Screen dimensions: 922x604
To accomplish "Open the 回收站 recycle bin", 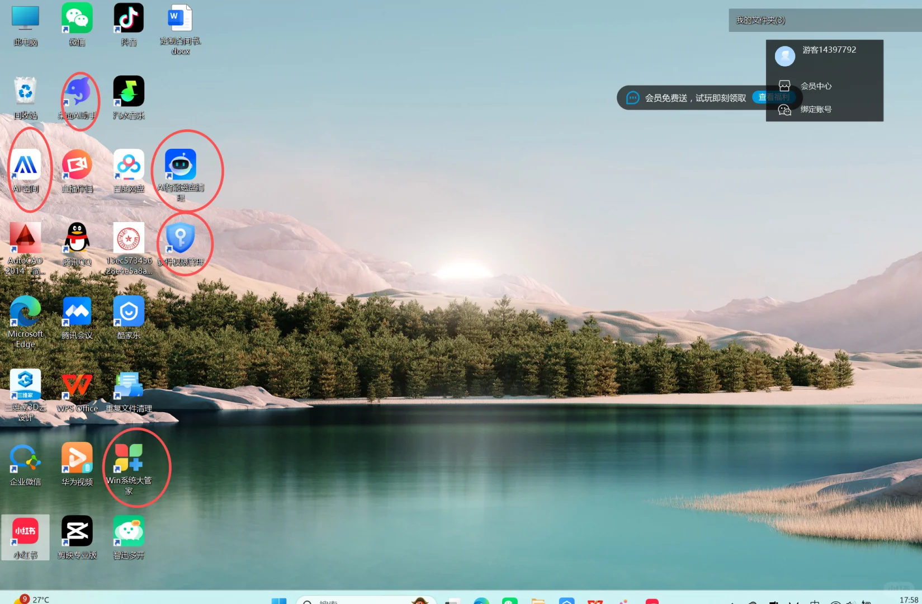I will [26, 98].
